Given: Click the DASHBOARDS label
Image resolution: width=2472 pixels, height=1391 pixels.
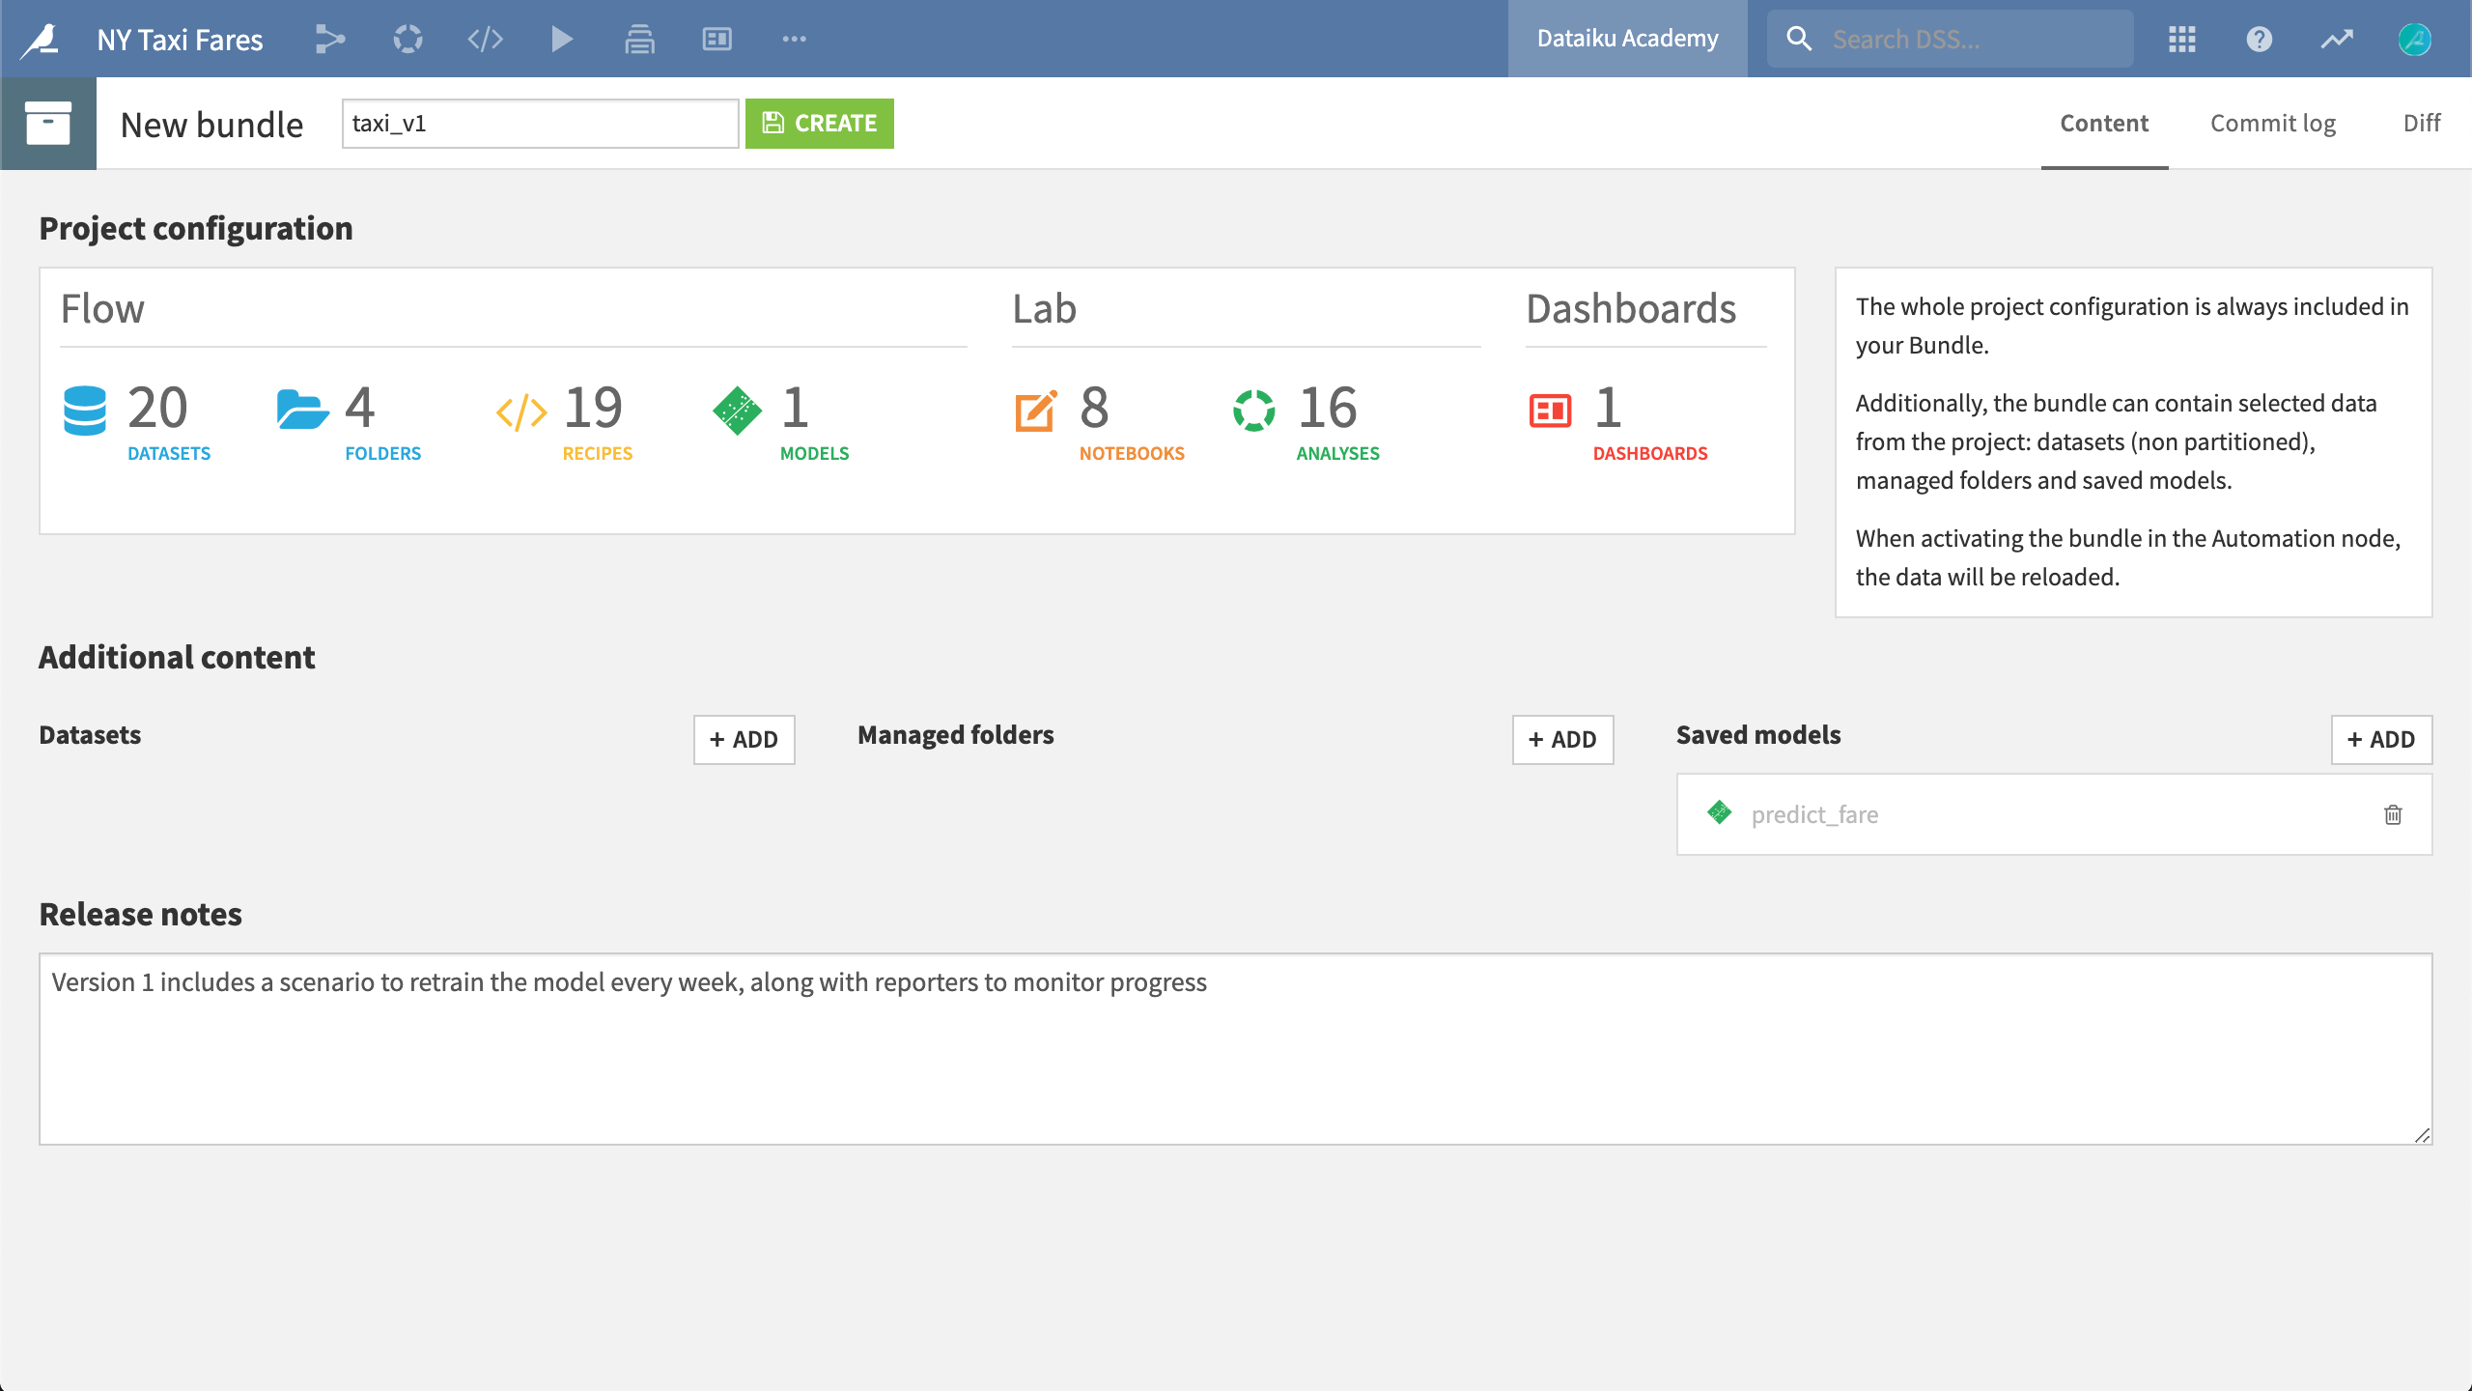Looking at the screenshot, I should tap(1650, 453).
